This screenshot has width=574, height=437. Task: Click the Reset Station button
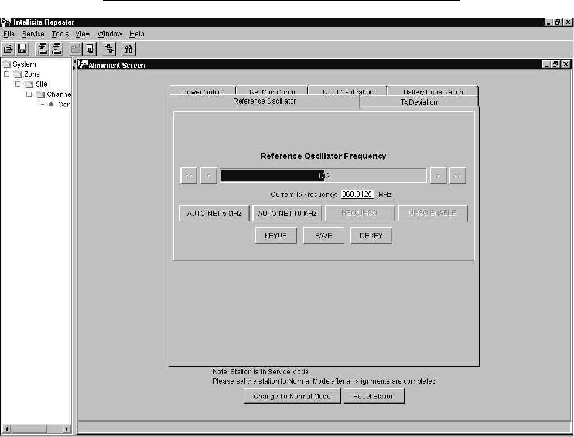(x=374, y=396)
